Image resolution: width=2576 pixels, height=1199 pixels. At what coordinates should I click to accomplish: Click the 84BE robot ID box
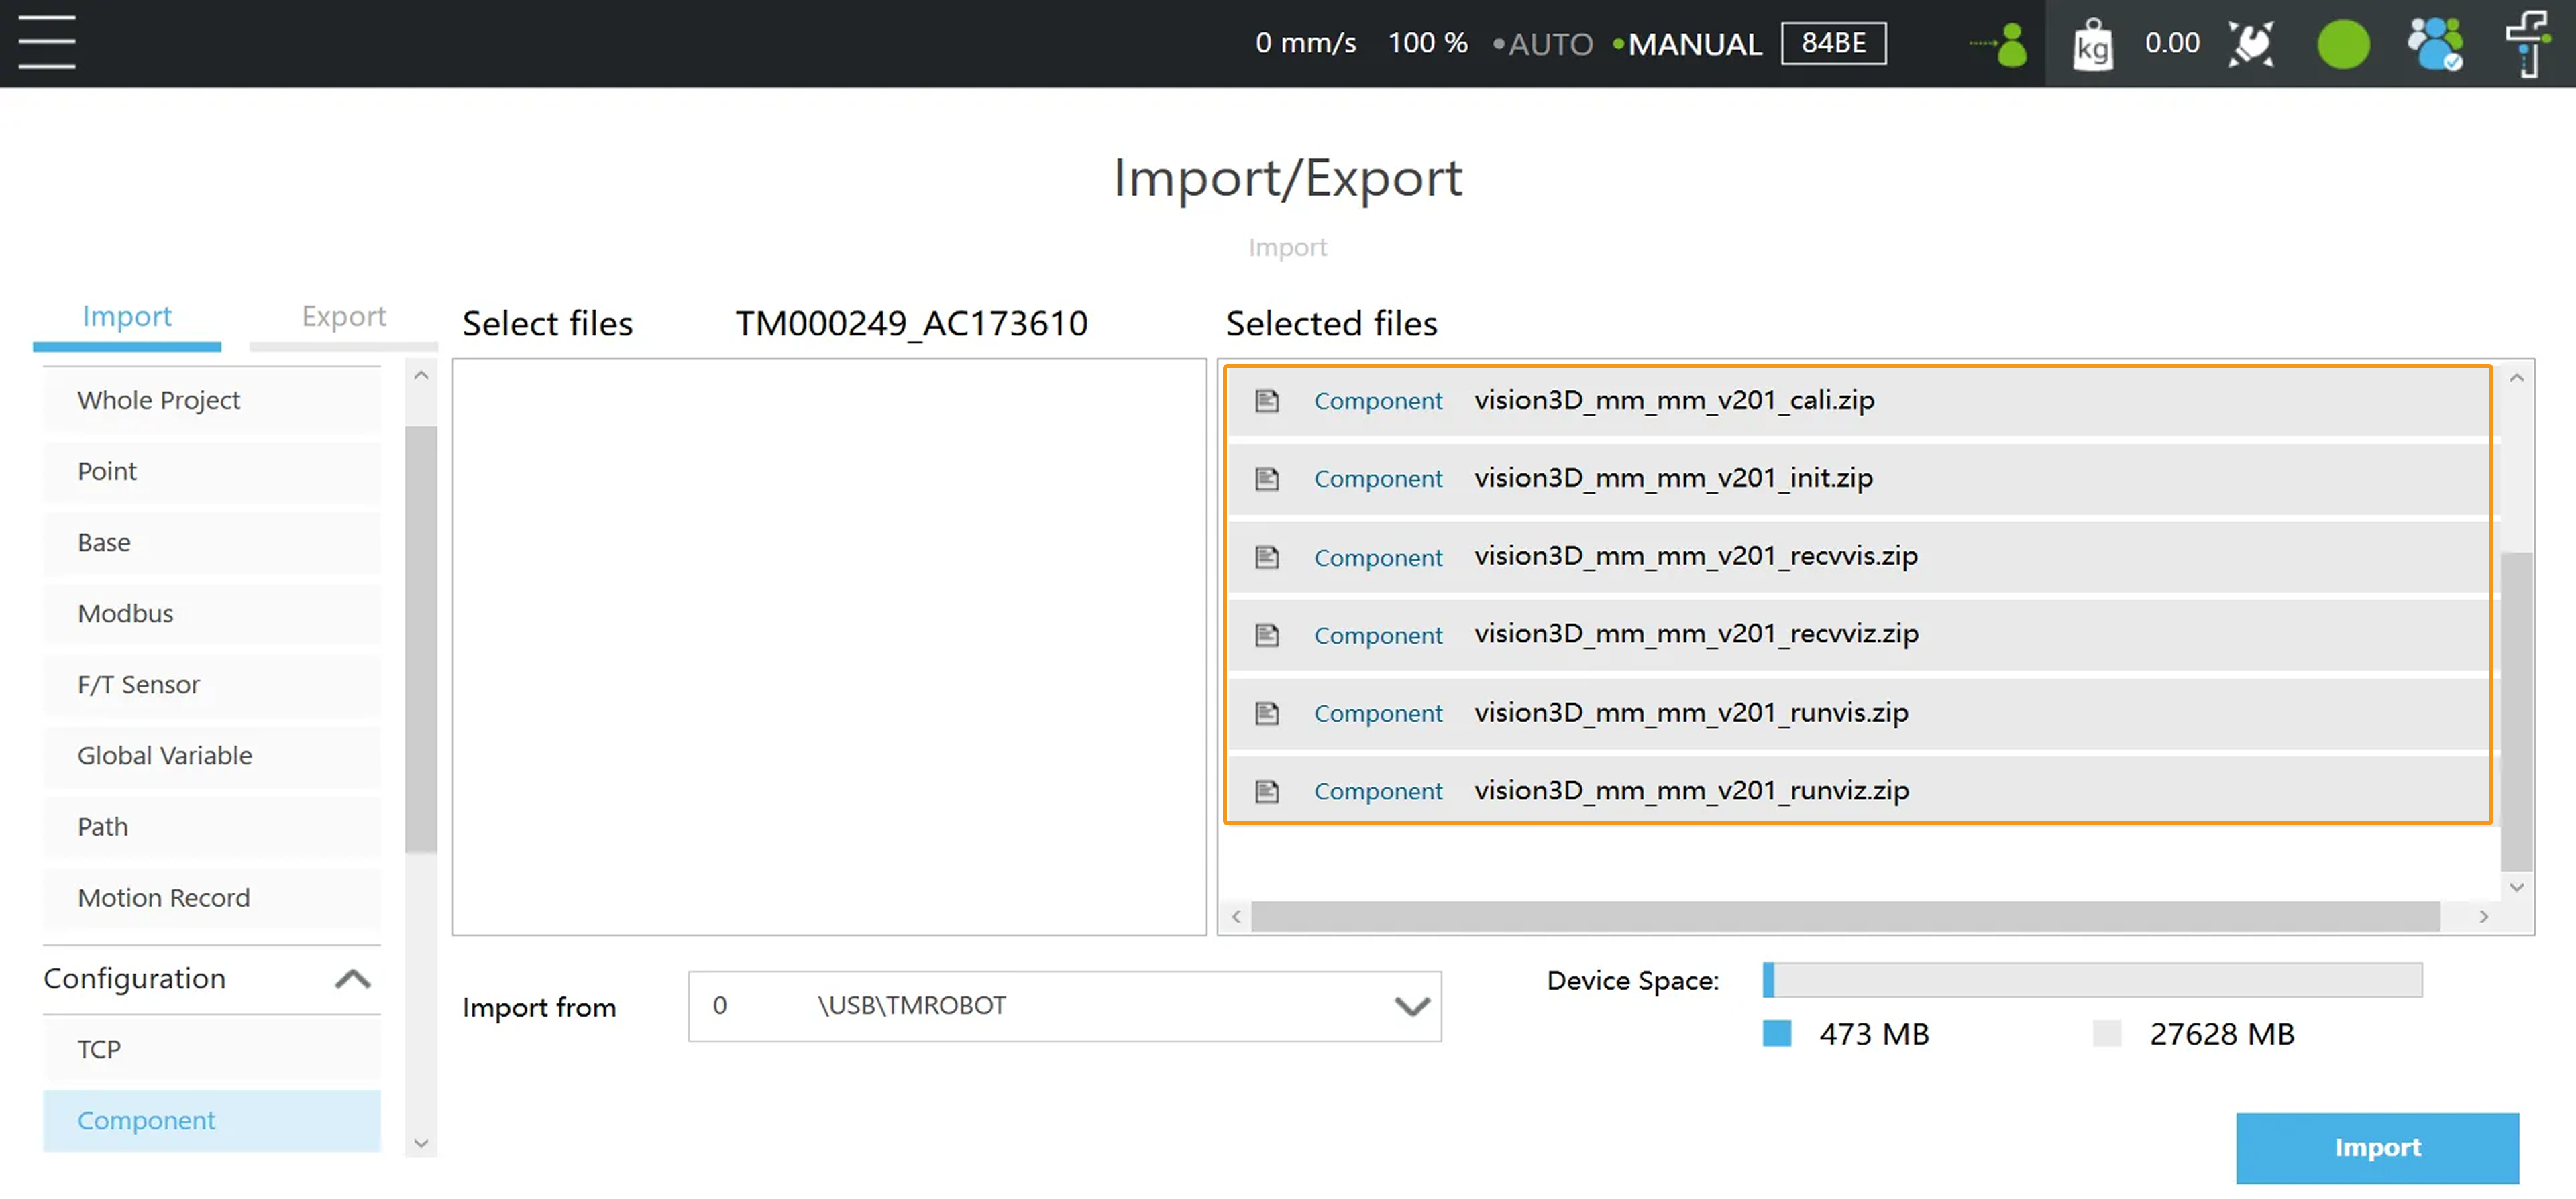point(1833,43)
